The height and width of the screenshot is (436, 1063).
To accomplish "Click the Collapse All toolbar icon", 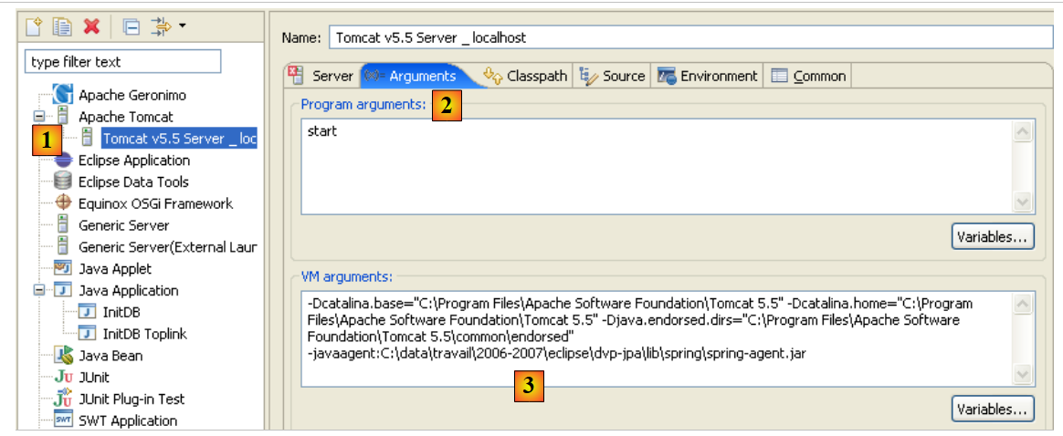I will pos(132,26).
